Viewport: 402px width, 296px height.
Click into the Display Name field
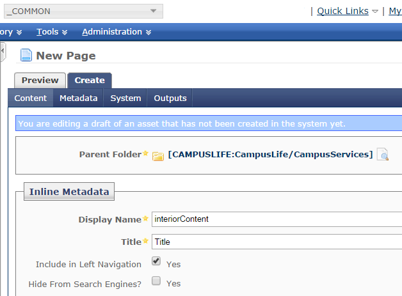coord(277,219)
